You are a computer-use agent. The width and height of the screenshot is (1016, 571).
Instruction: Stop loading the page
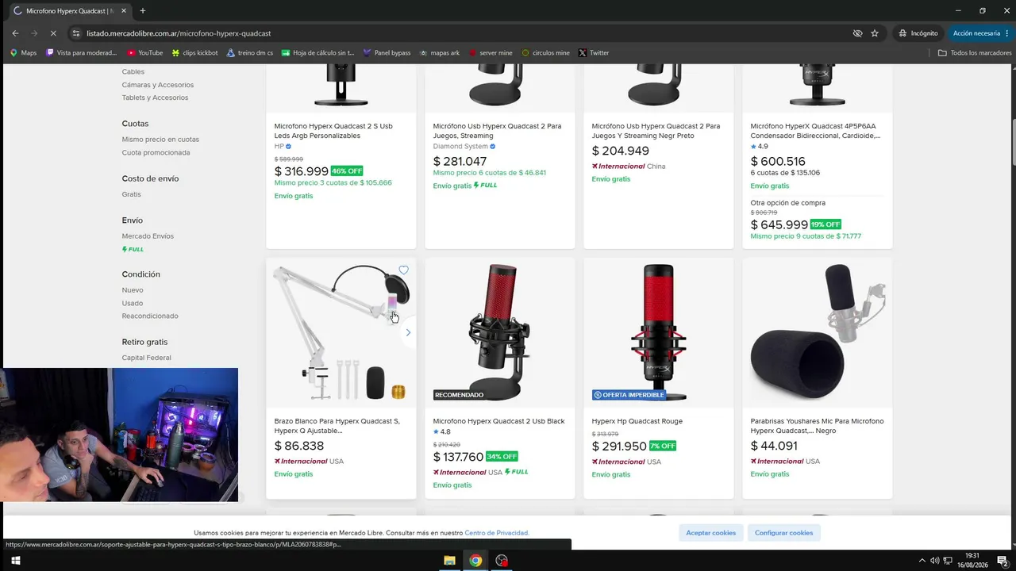[x=52, y=33]
